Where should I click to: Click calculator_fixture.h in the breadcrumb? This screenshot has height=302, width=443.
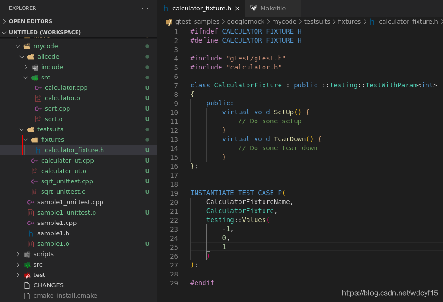[x=408, y=21]
